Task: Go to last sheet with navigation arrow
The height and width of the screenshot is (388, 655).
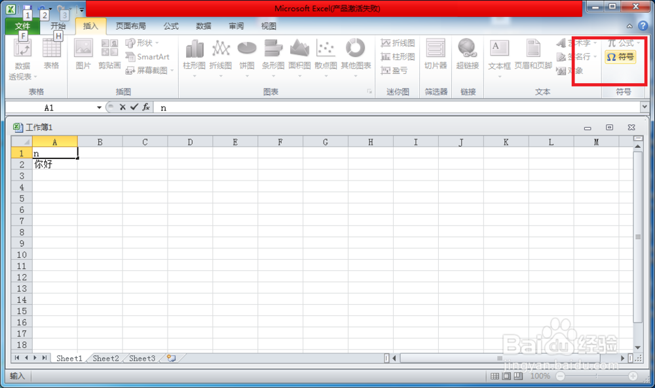Action: pos(45,358)
